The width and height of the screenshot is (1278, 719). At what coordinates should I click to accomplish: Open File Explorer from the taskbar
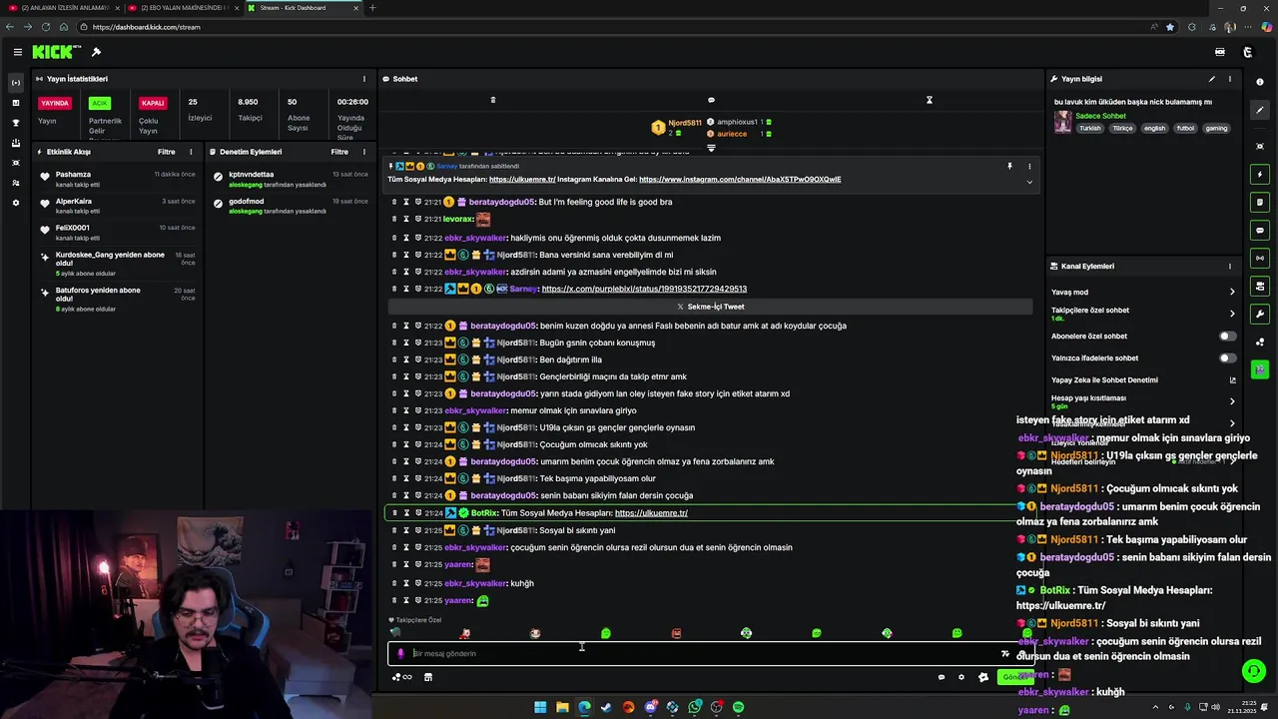[x=562, y=707]
